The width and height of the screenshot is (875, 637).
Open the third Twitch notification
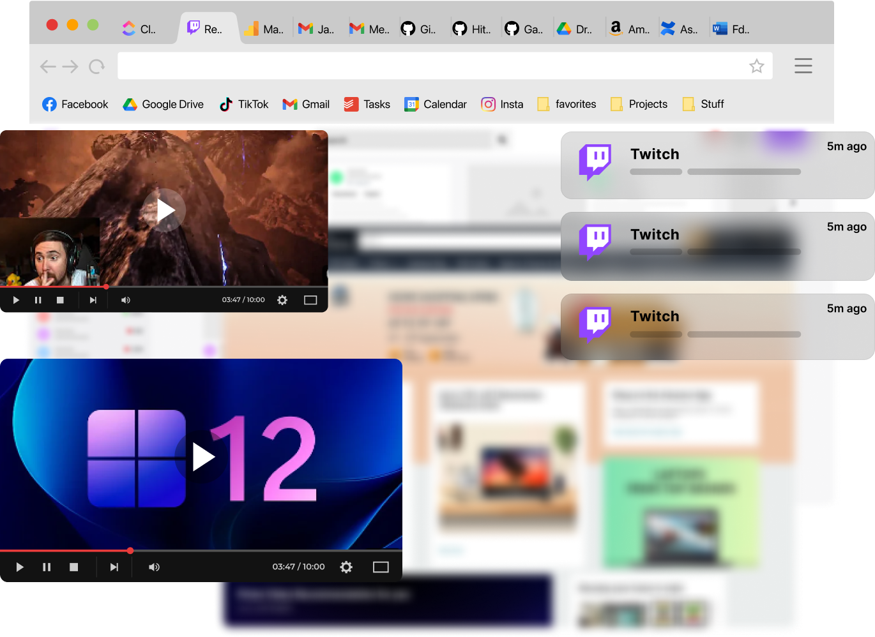pyautogui.click(x=717, y=326)
